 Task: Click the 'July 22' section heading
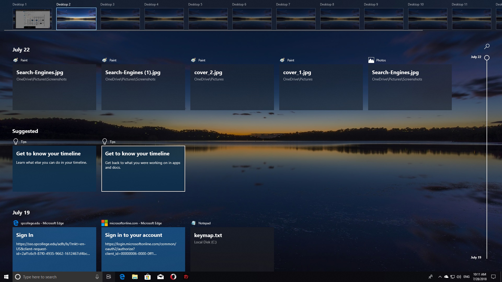pyautogui.click(x=21, y=50)
